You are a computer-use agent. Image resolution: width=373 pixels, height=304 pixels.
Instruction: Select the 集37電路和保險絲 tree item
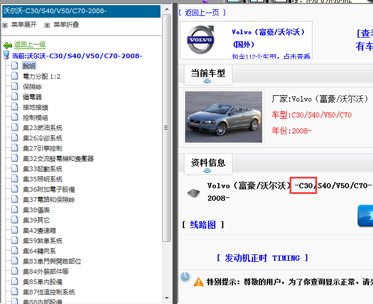coord(49,200)
